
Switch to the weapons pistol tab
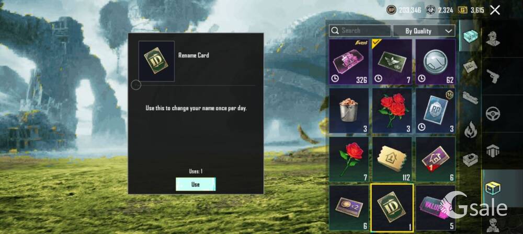493,76
